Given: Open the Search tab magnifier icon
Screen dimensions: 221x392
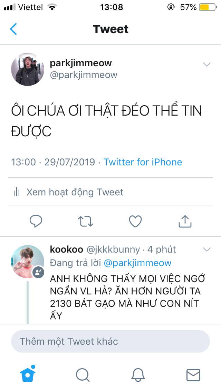Looking at the screenshot, I should 83,374.
